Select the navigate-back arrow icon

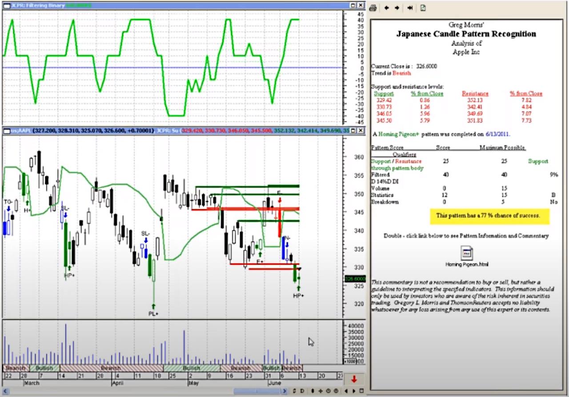[386, 8]
